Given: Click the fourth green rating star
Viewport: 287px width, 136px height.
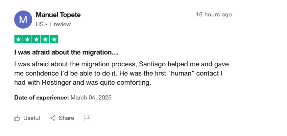Looking at the screenshot, I should click(45, 39).
